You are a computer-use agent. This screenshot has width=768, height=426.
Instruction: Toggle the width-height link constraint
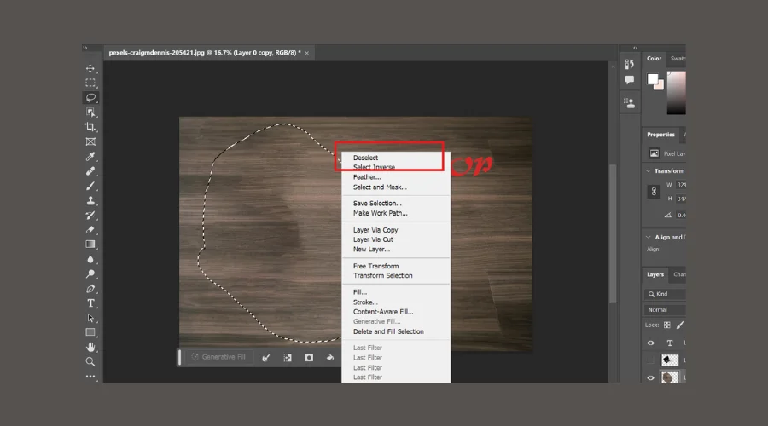pos(654,192)
